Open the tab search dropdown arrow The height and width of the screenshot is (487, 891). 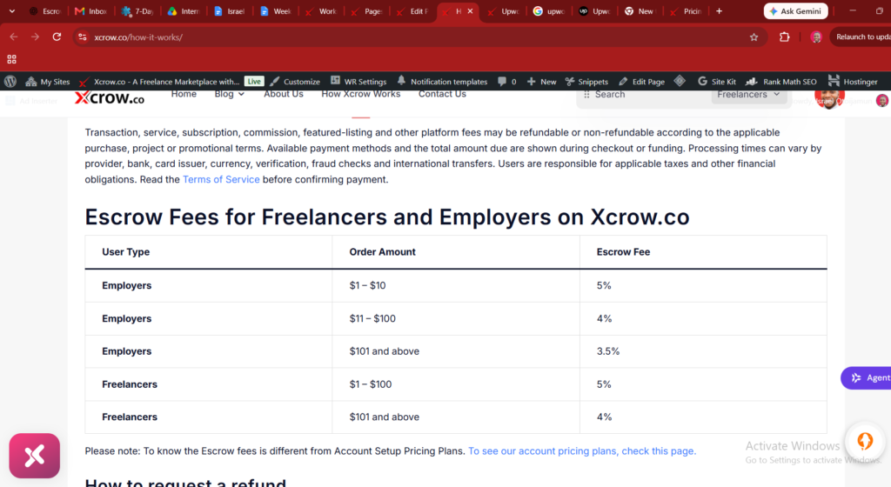tap(11, 10)
